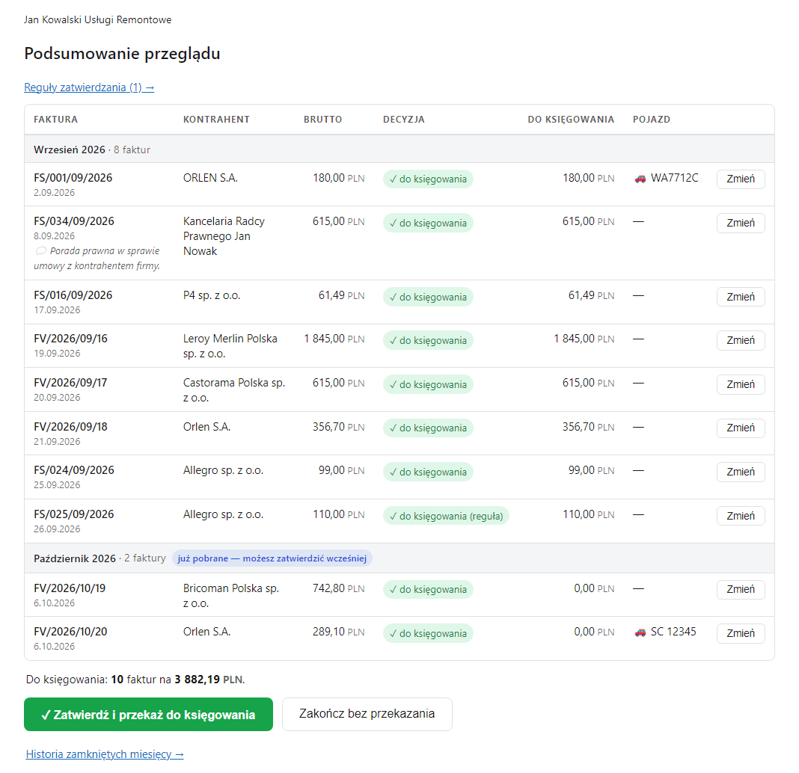This screenshot has width=799, height=773.
Task: Click Zatwierdź i przekaż do księgowania
Action: (148, 715)
